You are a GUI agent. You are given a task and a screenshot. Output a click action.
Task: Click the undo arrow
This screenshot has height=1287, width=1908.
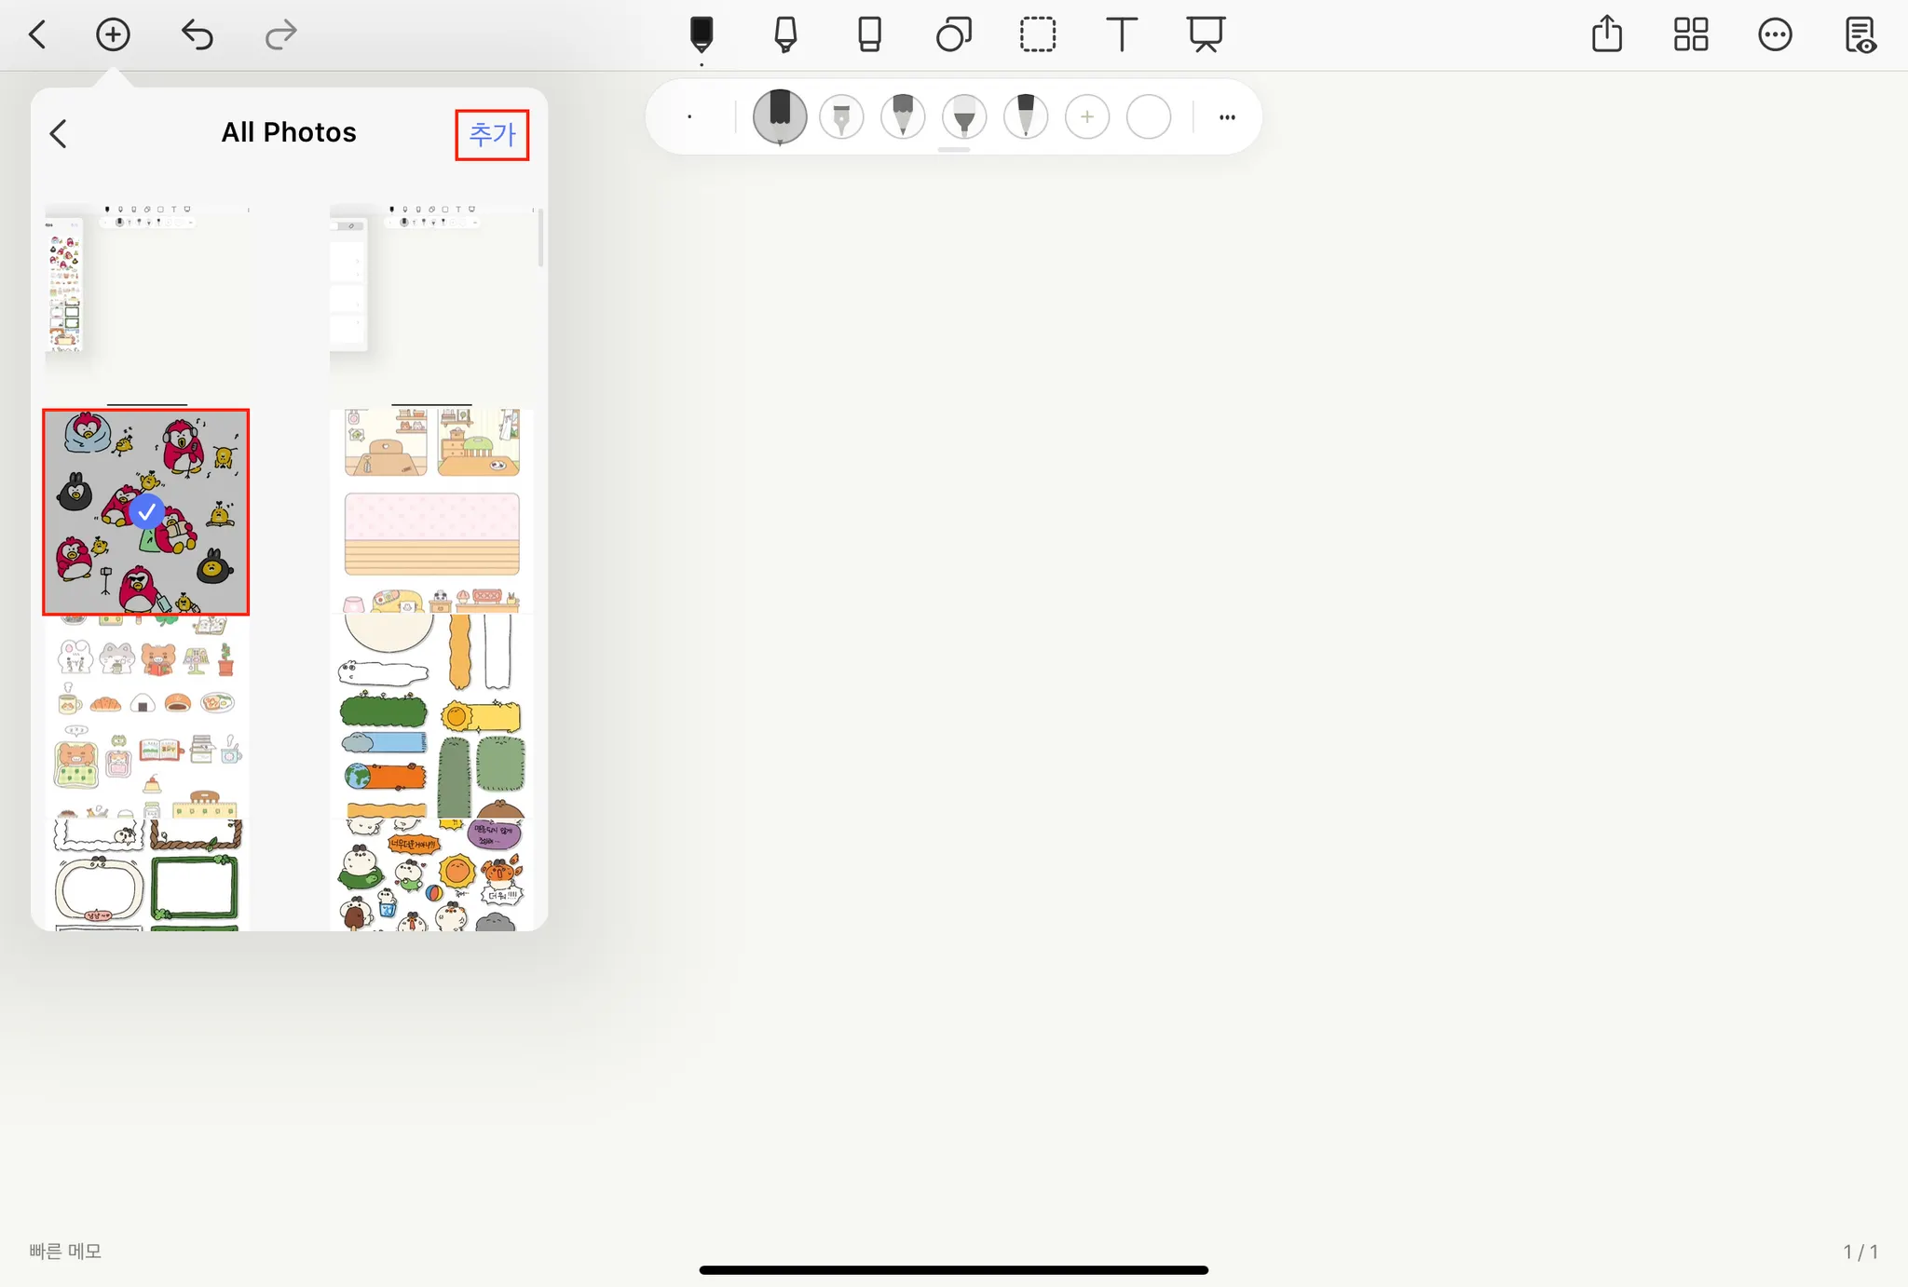pyautogui.click(x=197, y=35)
